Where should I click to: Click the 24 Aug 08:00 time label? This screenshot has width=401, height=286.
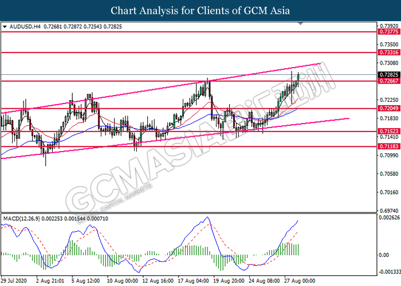(265, 281)
